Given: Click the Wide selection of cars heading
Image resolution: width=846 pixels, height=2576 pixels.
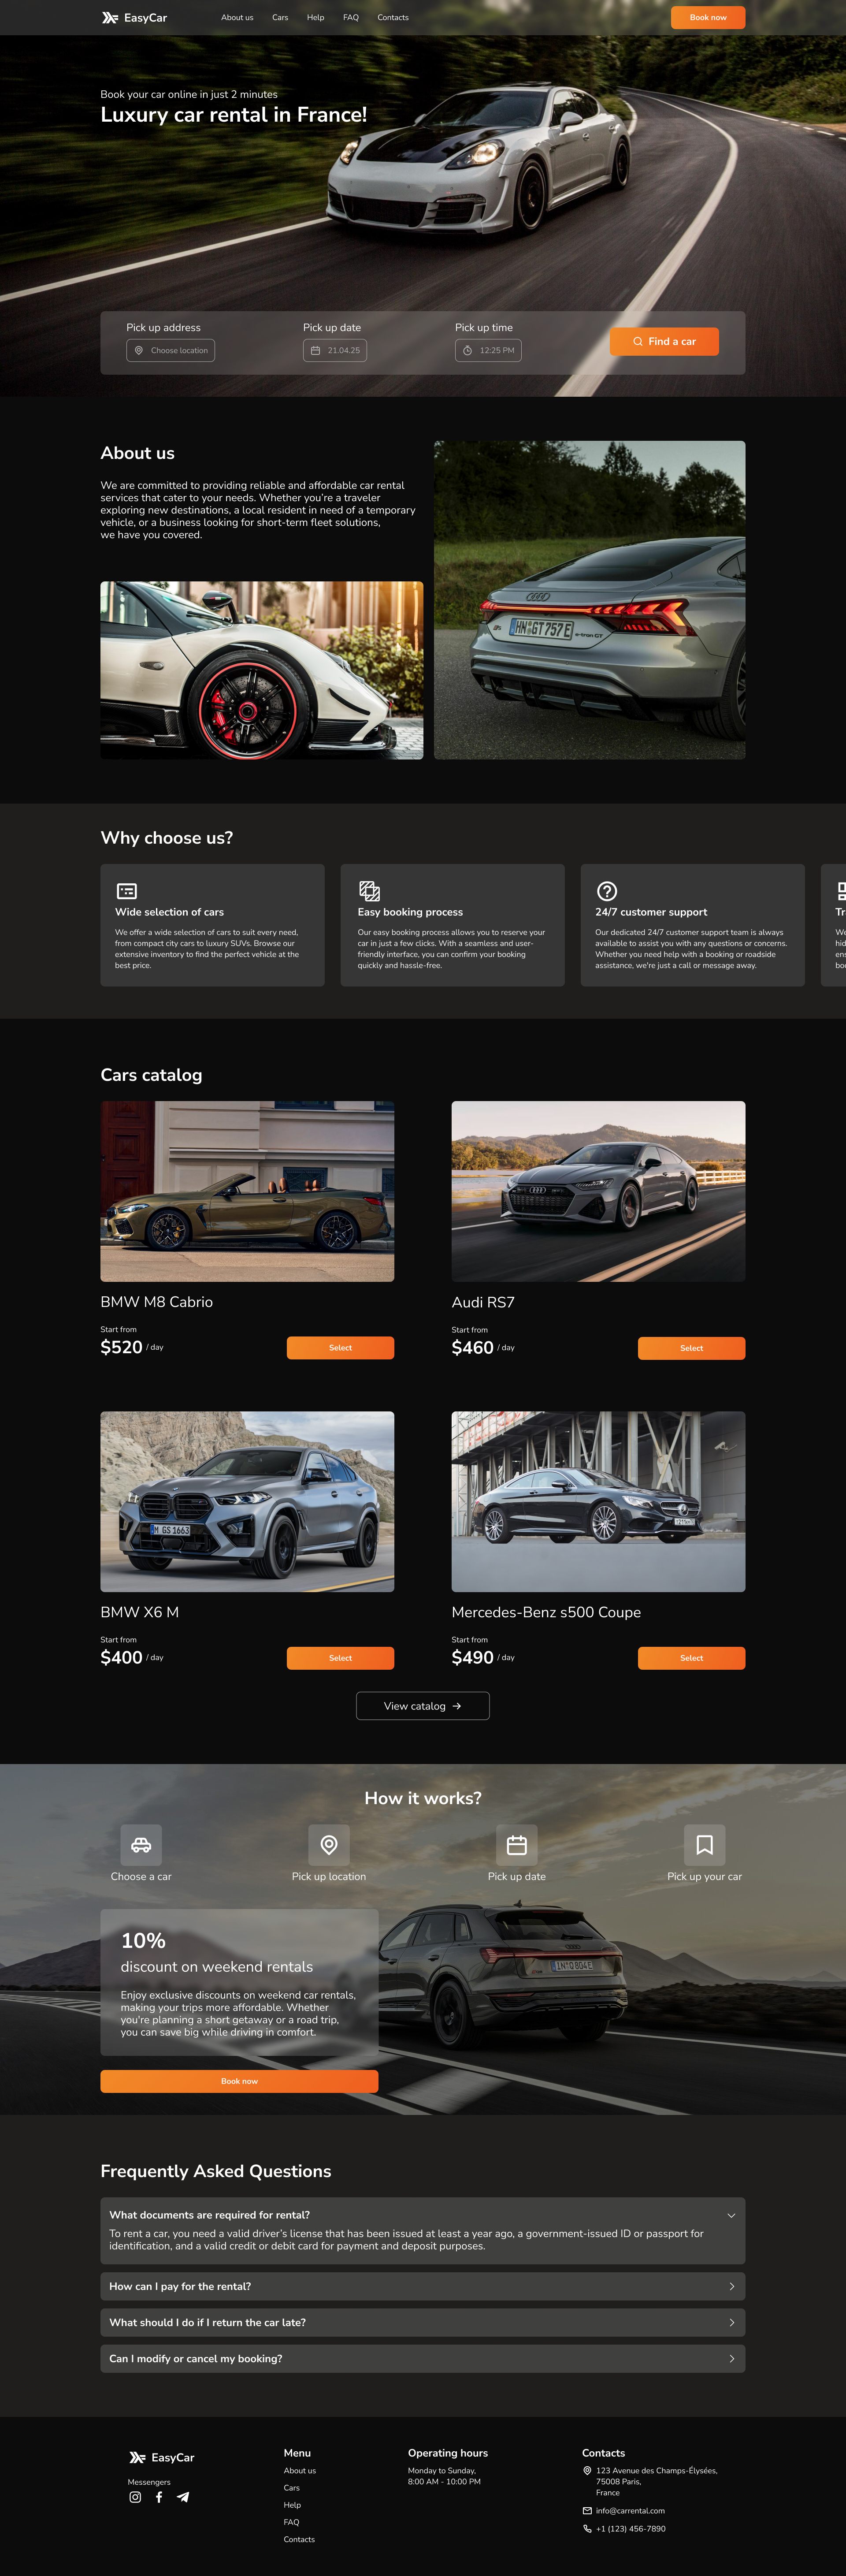Looking at the screenshot, I should [x=169, y=912].
